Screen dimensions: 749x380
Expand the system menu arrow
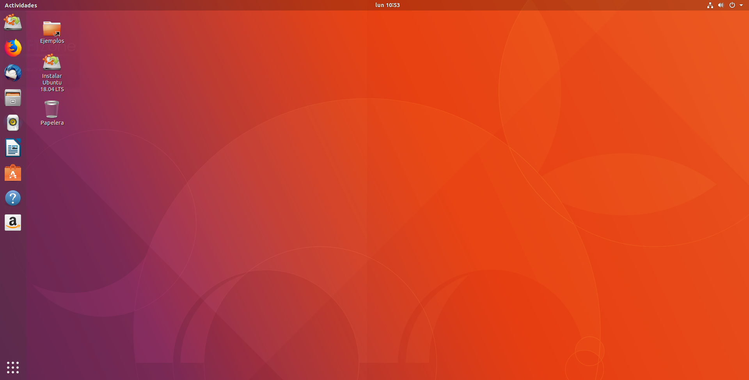click(741, 5)
